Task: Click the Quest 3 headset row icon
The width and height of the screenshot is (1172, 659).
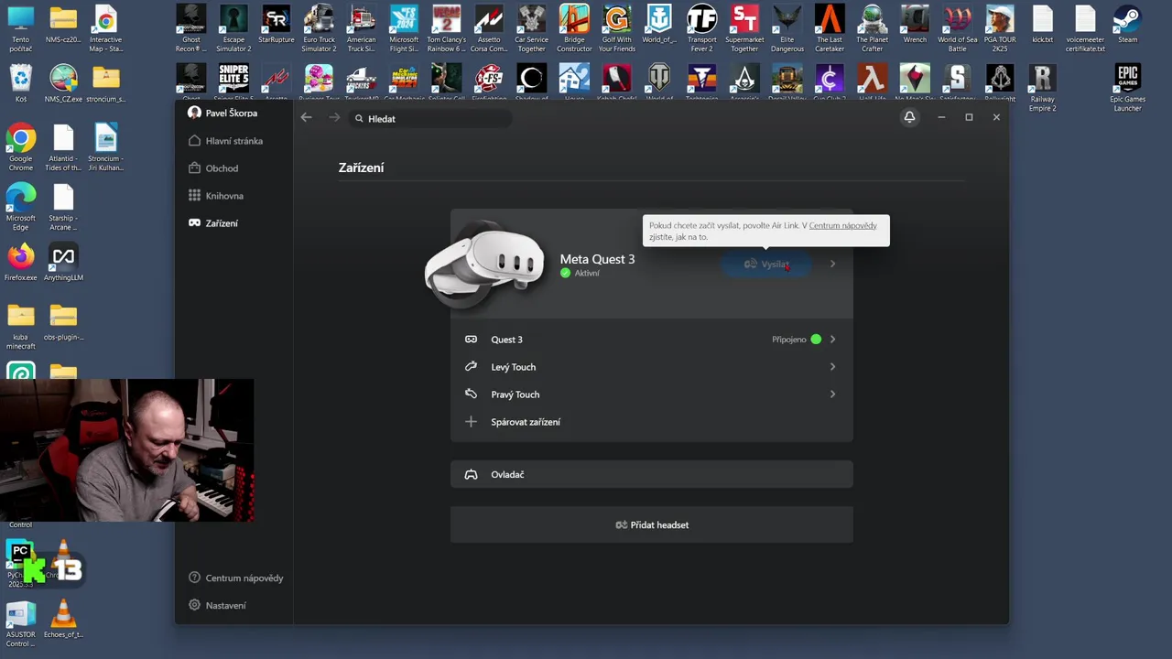Action: coord(471,340)
